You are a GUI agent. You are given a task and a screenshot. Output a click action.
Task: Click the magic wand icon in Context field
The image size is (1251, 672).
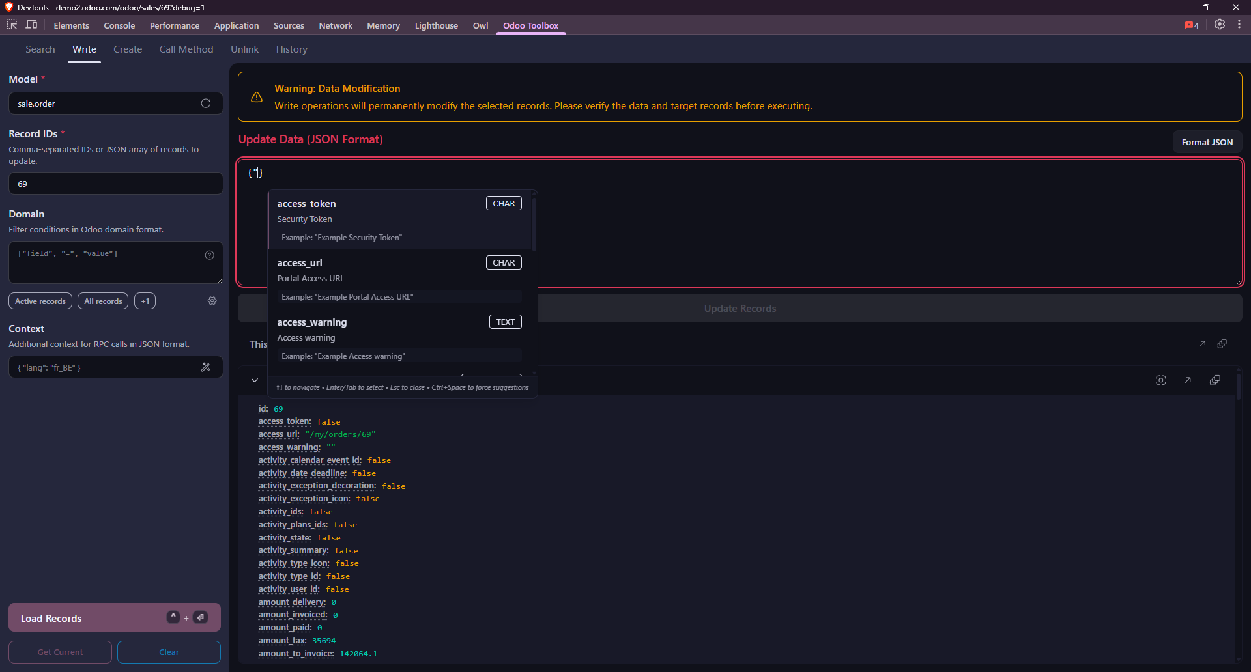206,367
